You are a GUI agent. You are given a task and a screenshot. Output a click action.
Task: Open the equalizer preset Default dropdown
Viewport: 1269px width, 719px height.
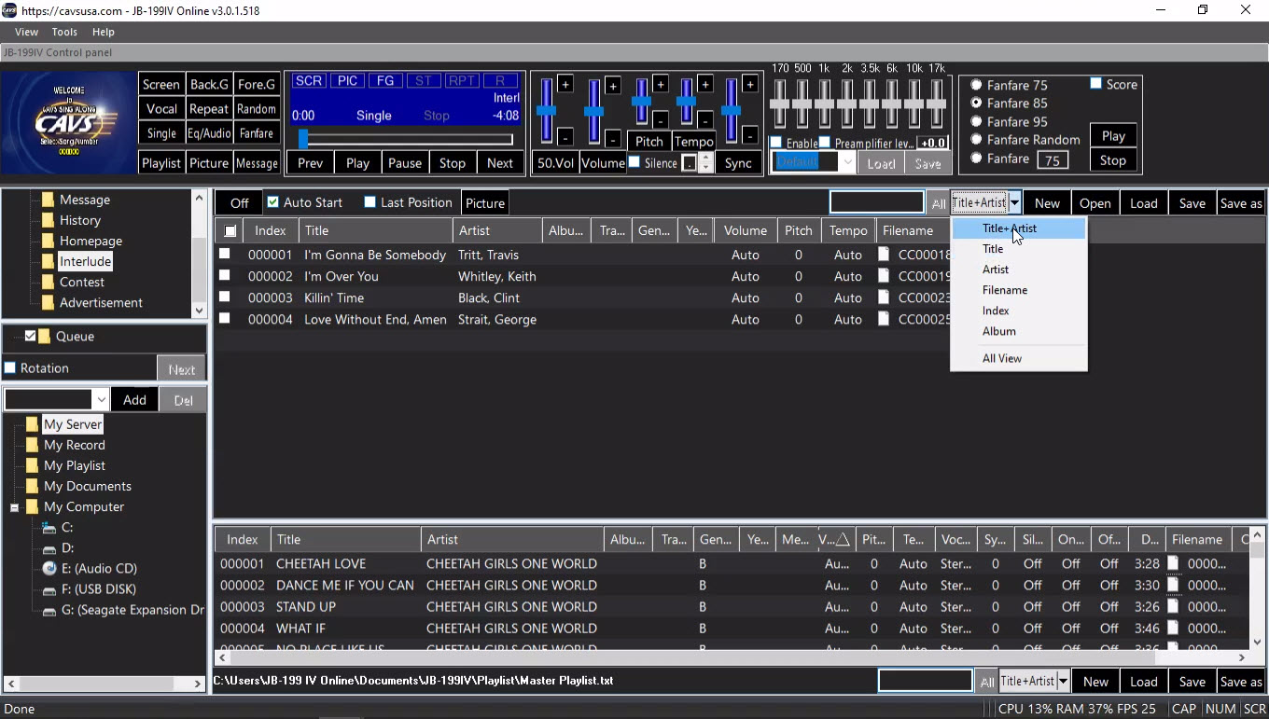(847, 162)
